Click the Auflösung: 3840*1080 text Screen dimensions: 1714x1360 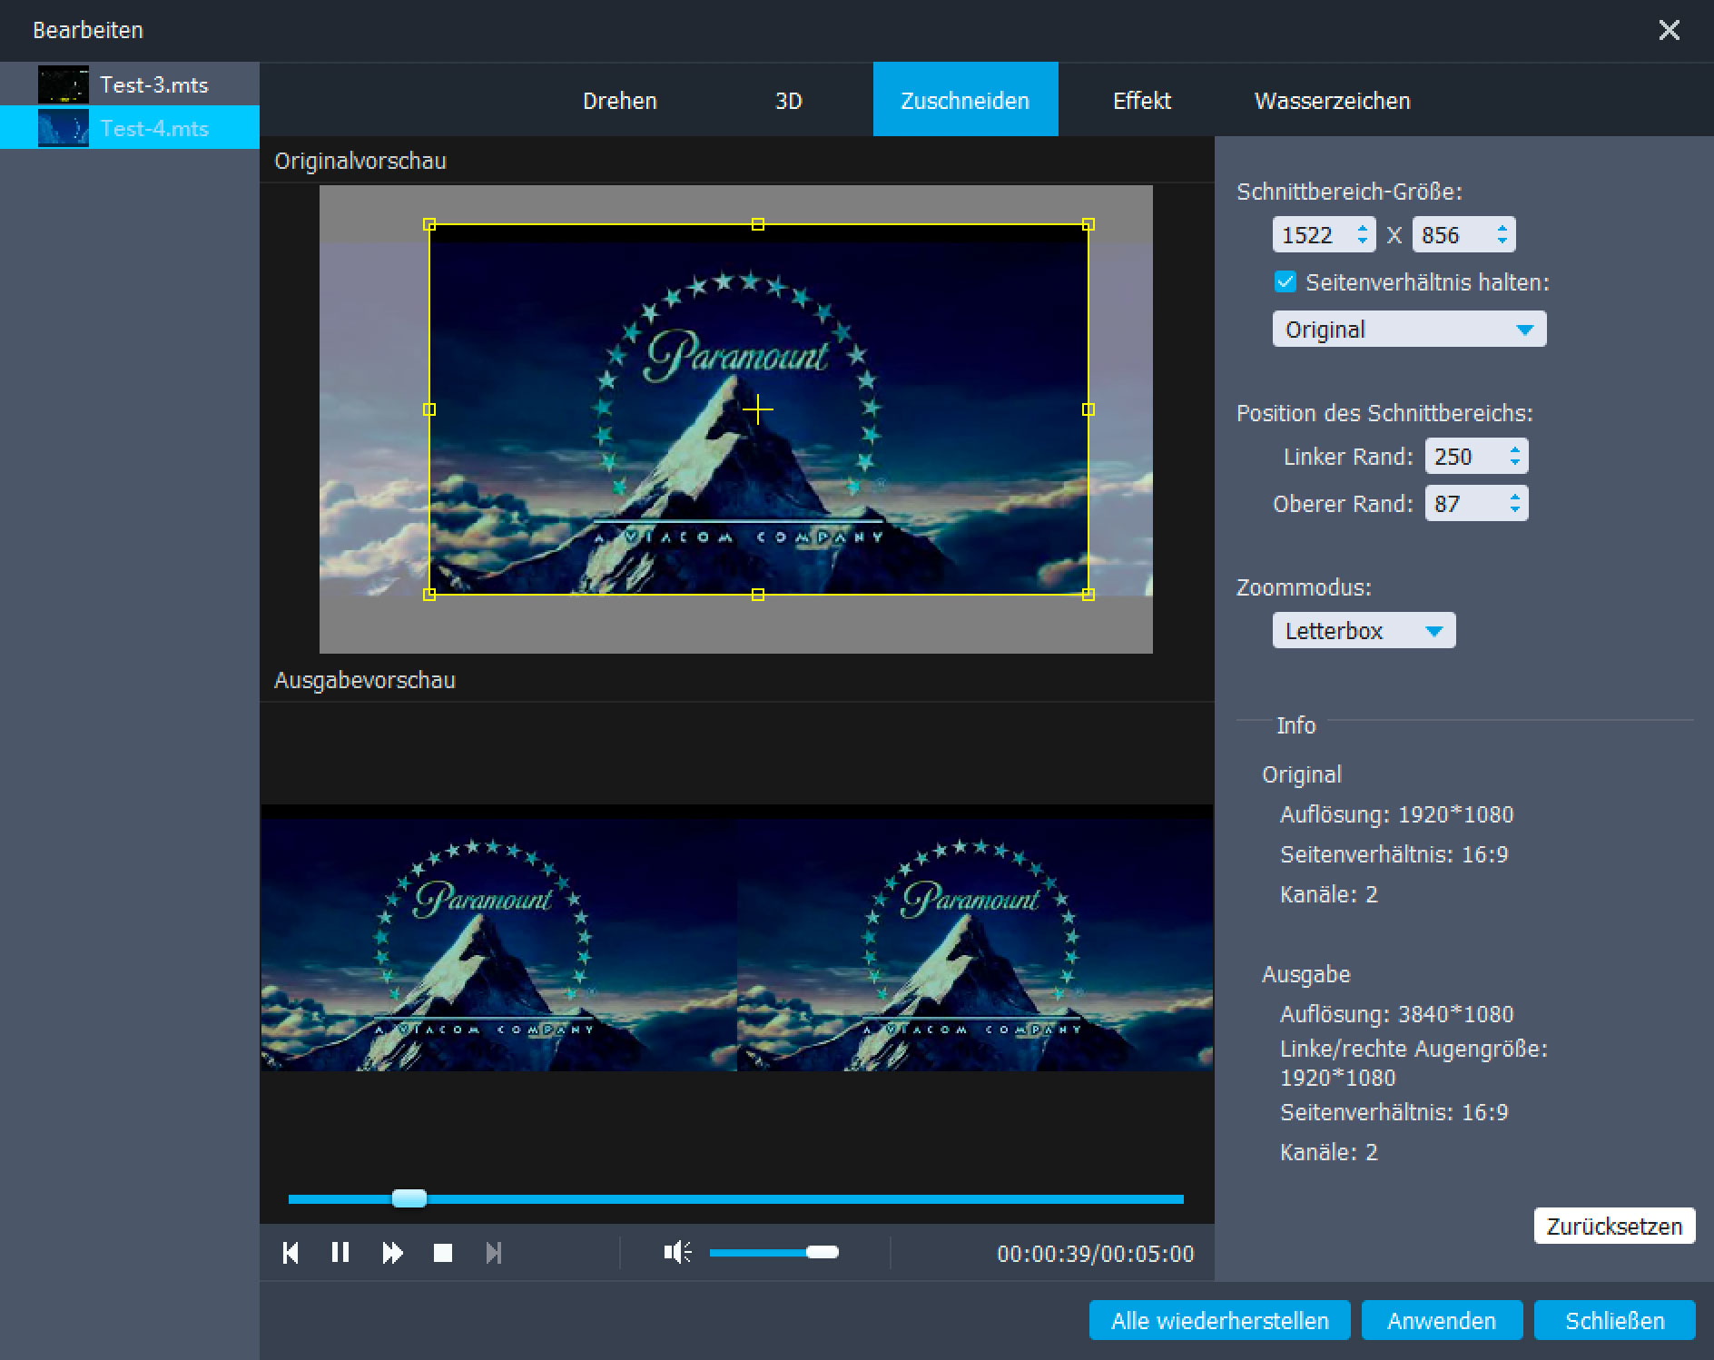[1396, 1014]
